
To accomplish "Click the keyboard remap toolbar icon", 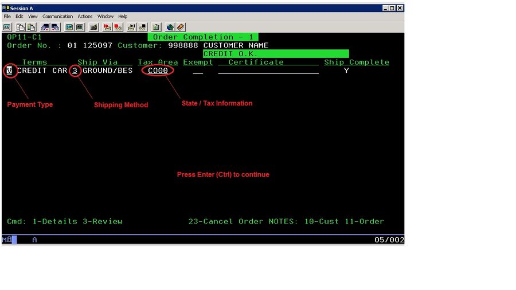I will click(93, 27).
